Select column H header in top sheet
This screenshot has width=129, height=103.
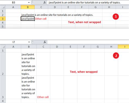coord(109,7)
